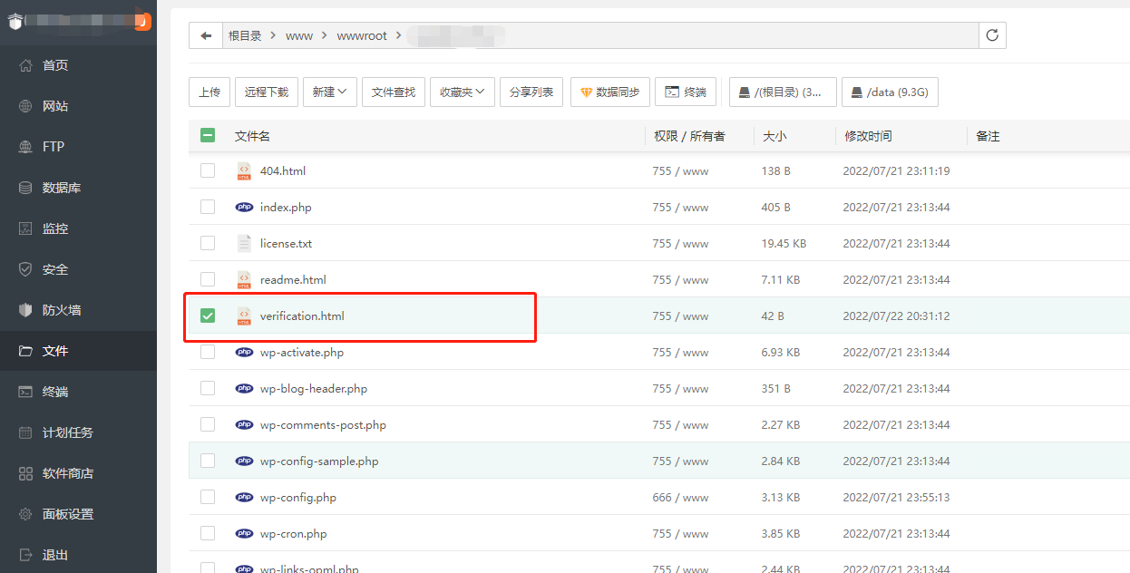Open the 新建 (New) dropdown menu
Image resolution: width=1130 pixels, height=573 pixels.
[x=330, y=92]
